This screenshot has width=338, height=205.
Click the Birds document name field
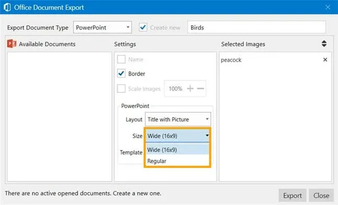pyautogui.click(x=256, y=27)
